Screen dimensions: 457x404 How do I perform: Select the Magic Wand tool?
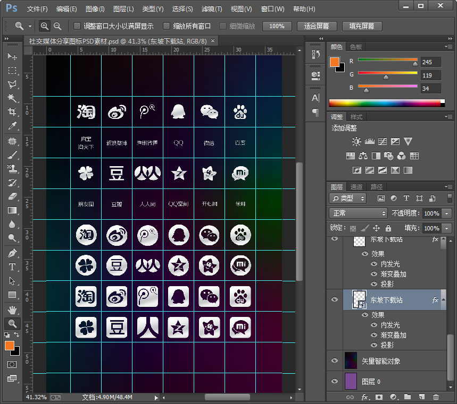point(12,98)
